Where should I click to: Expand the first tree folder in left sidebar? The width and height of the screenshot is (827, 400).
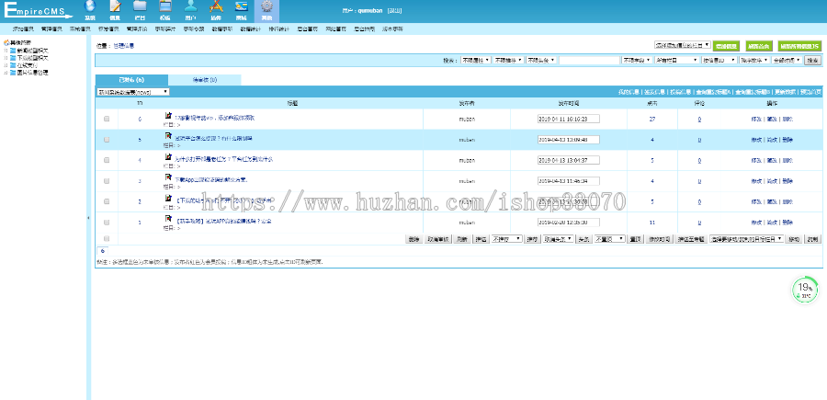tap(6, 50)
